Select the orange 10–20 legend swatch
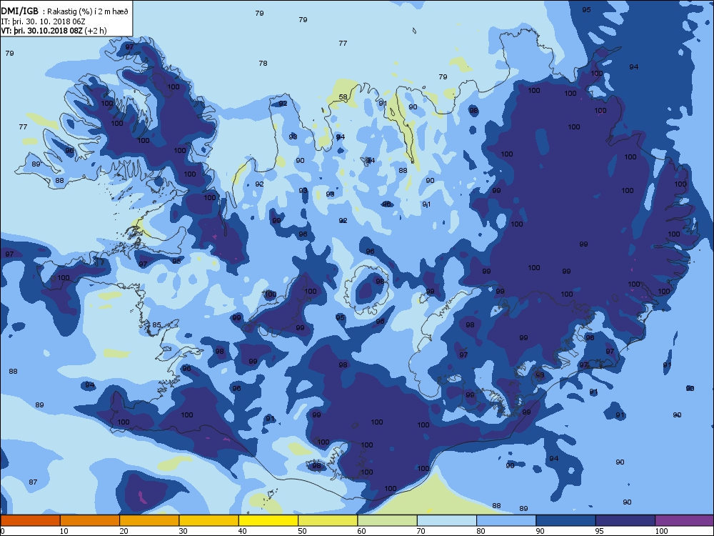This screenshot has height=536, width=714. [x=90, y=520]
